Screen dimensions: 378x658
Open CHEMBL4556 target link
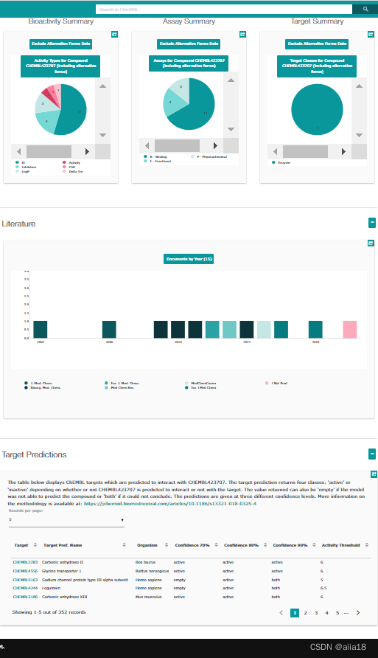25,571
